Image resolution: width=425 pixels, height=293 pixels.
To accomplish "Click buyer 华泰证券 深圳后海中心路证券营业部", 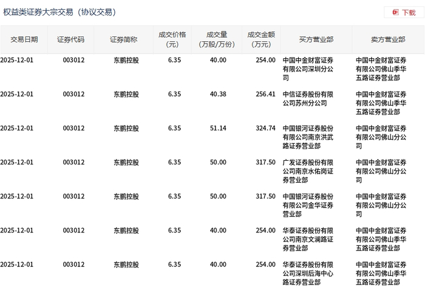I will point(308,274).
